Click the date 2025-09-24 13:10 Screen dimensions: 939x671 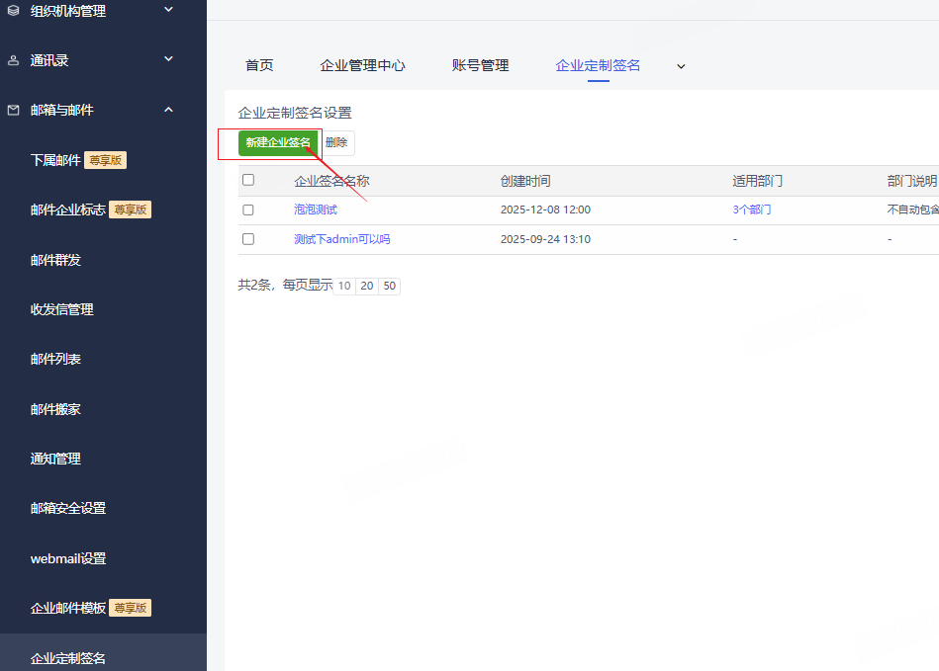[545, 239]
